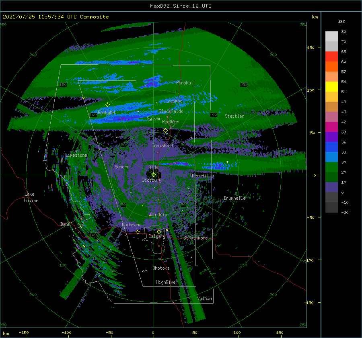Click the Drumheller label

click(235, 198)
